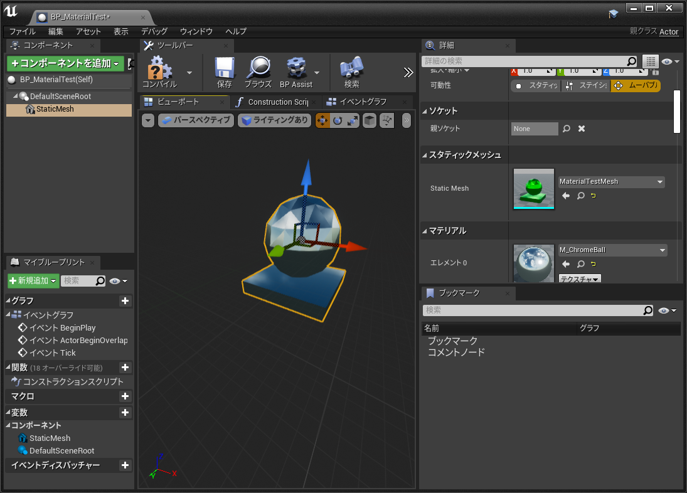Click the MaterialTestMesh thumbnail
The width and height of the screenshot is (687, 493).
pos(534,189)
